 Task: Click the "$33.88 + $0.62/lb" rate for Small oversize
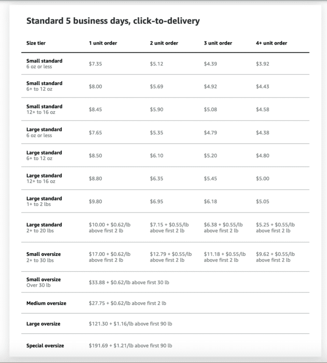tap(129, 283)
